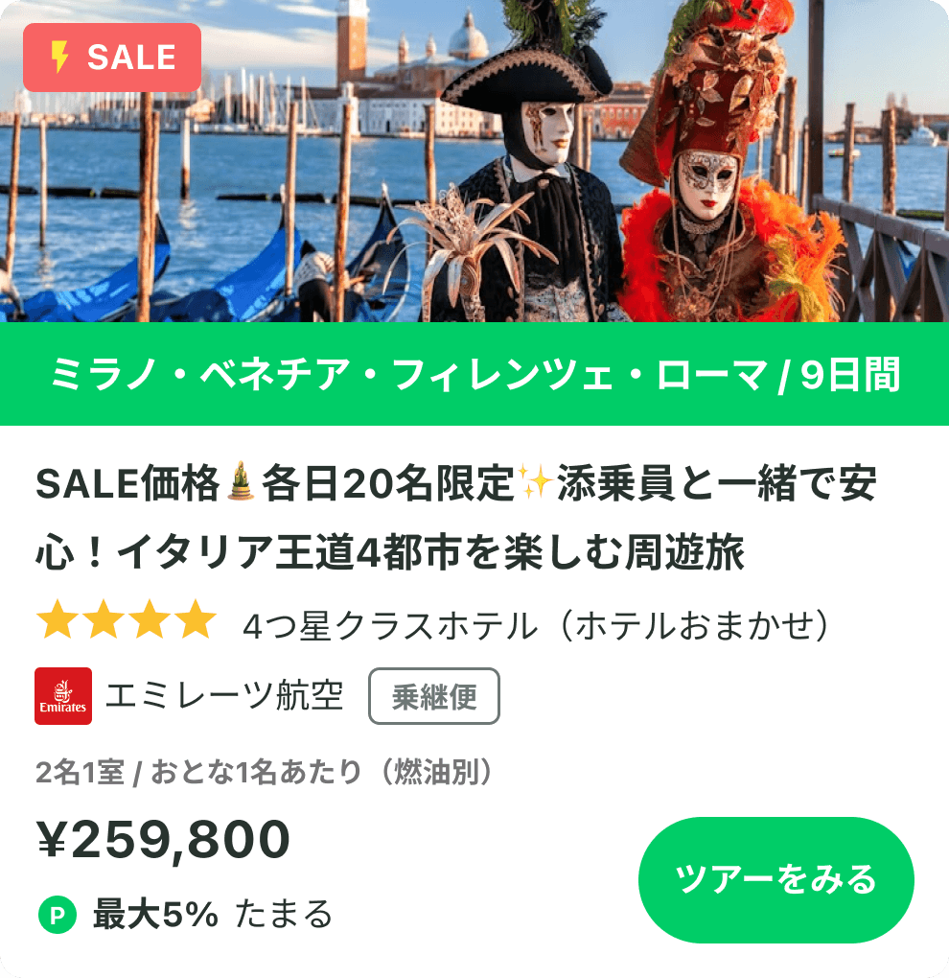Click the fourth yellow rating star
Screen dimensions: 949x978
196,619
